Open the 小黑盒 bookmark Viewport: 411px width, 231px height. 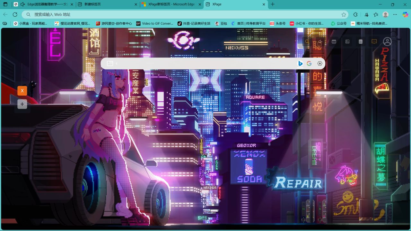coord(31,23)
